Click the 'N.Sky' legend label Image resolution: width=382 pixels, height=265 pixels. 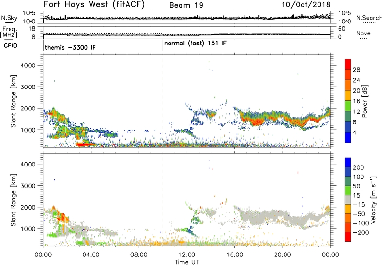9,18
